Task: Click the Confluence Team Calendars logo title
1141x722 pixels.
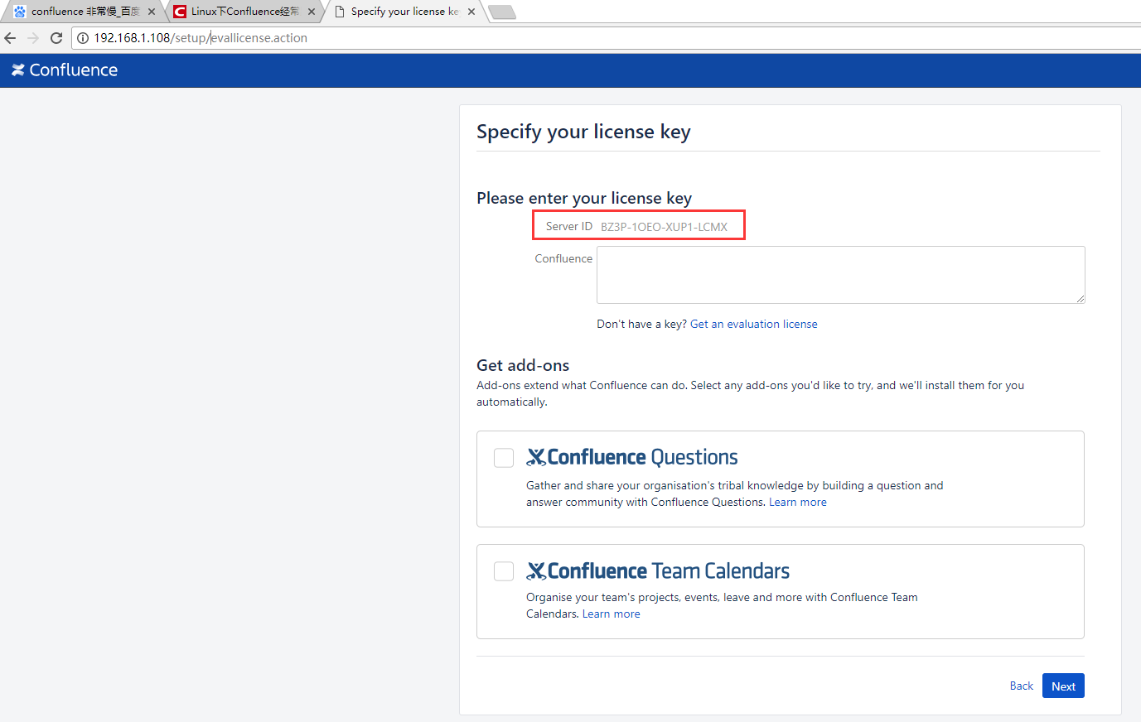Action: pyautogui.click(x=658, y=570)
